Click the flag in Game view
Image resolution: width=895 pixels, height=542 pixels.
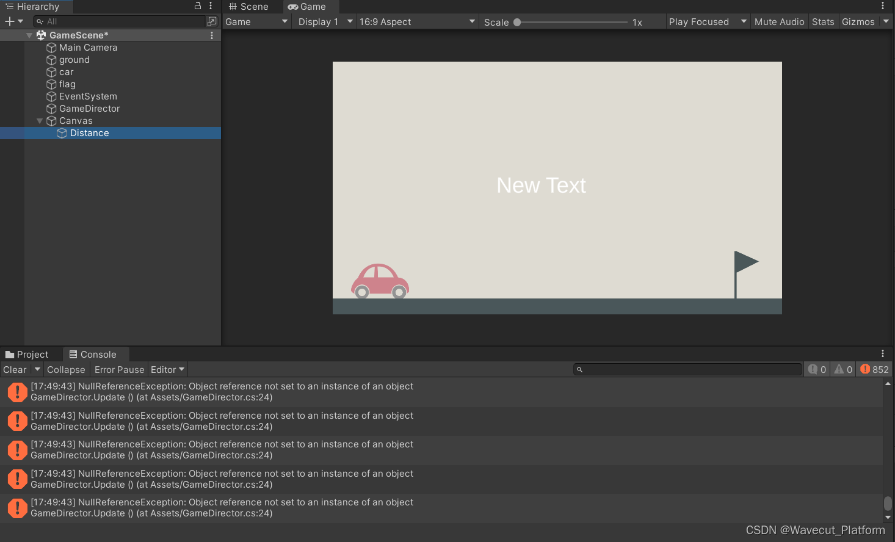tap(745, 275)
